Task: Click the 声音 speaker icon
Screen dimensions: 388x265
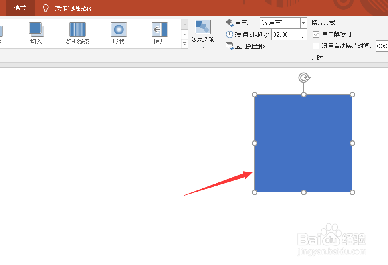Action: pos(229,23)
